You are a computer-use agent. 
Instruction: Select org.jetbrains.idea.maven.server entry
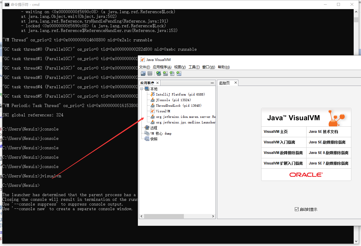pos(186,117)
